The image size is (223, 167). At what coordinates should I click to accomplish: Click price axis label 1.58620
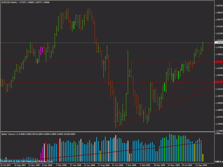(x=219, y=12)
